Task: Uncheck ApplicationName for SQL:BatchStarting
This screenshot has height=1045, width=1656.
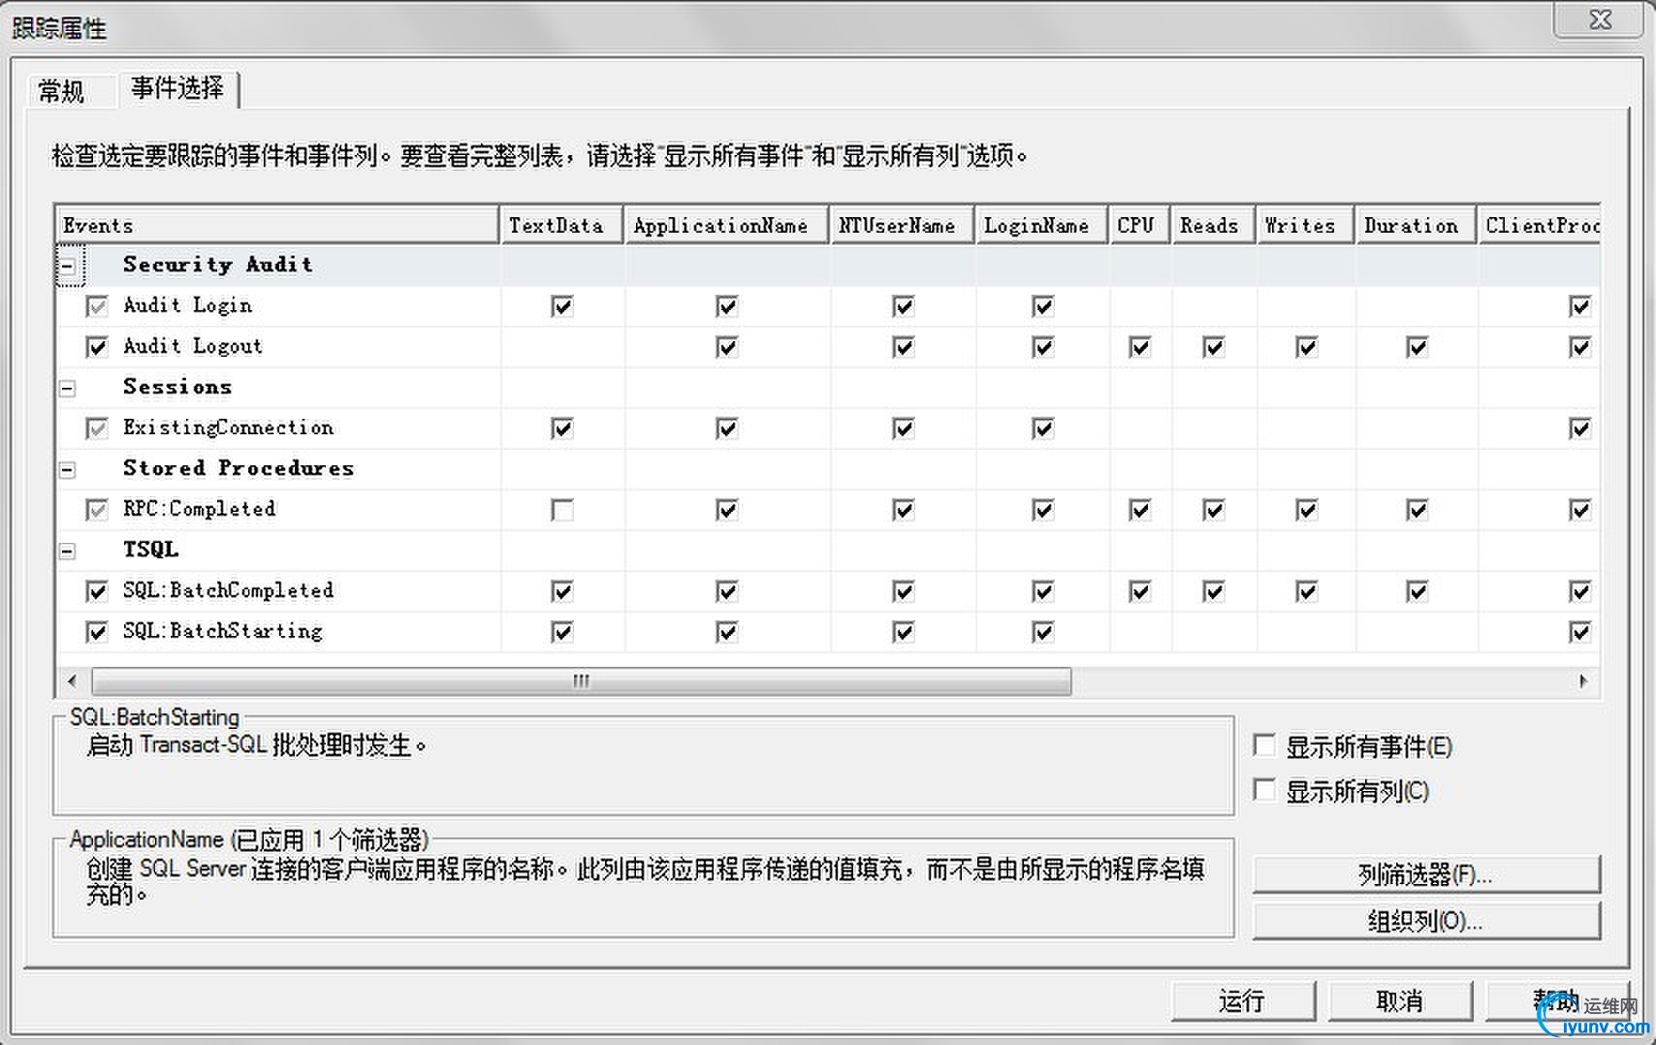Action: click(x=727, y=632)
